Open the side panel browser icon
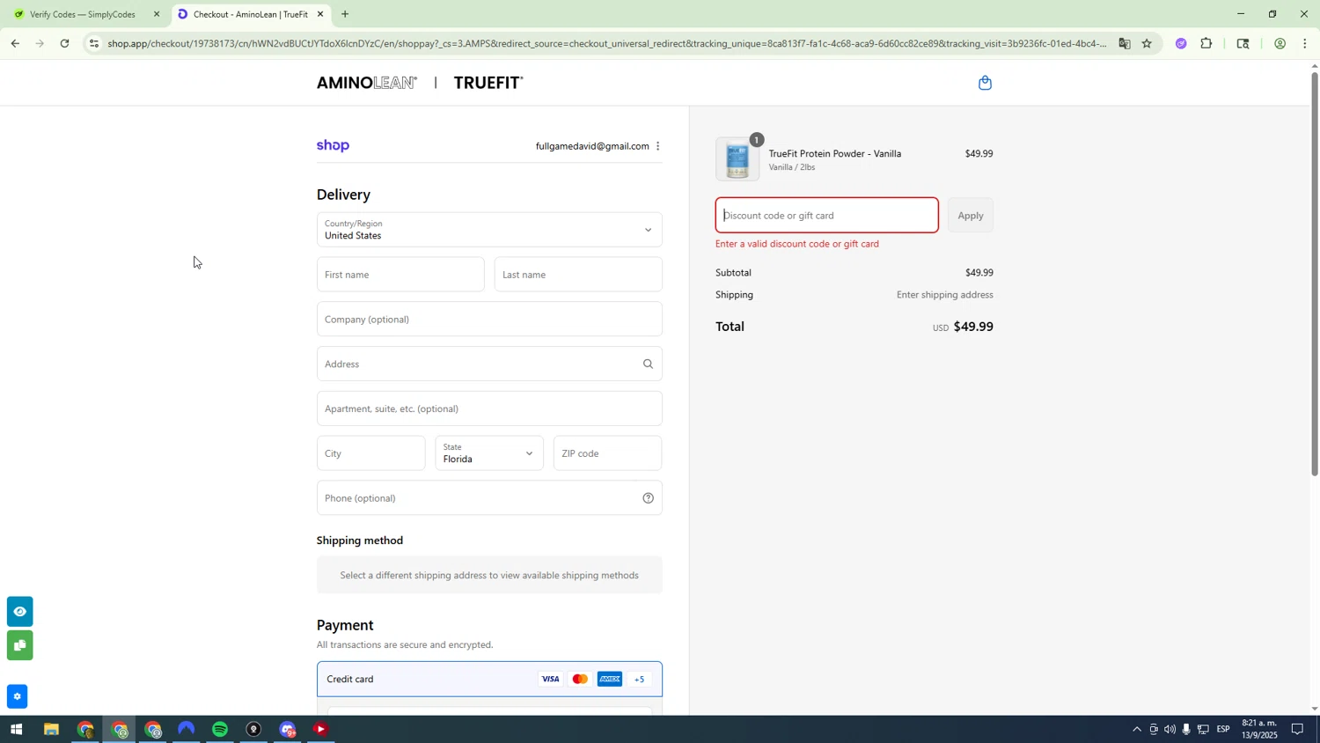 (x=1243, y=43)
